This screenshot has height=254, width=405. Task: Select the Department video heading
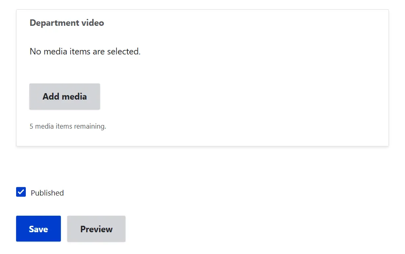coord(67,23)
